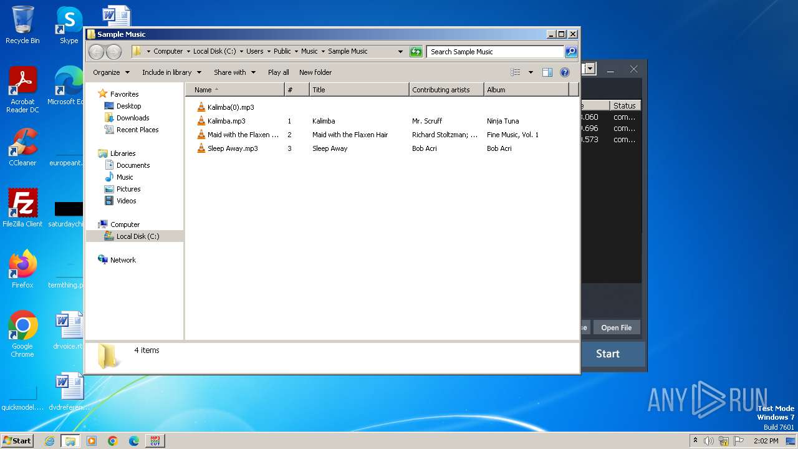
Task: Click the search magnifier icon
Action: pyautogui.click(x=570, y=52)
